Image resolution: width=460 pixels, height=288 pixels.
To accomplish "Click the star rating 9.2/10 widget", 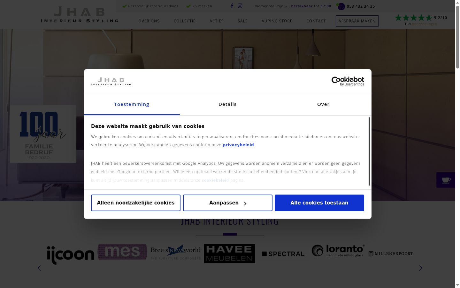I will [421, 18].
